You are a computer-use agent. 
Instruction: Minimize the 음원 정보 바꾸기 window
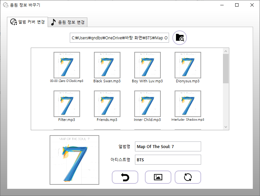(x=222, y=5)
